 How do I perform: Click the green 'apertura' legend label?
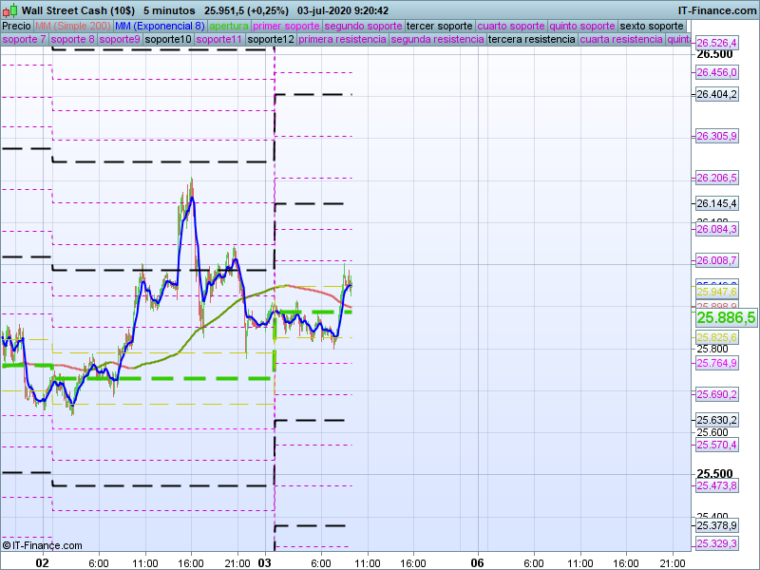tap(228, 26)
